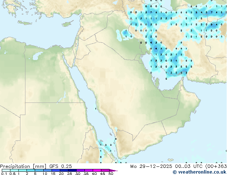Image resolution: width=227 pixels, height=175 pixels.
Task: Click the '0.5' legend scale label
Action: pos(12,174)
